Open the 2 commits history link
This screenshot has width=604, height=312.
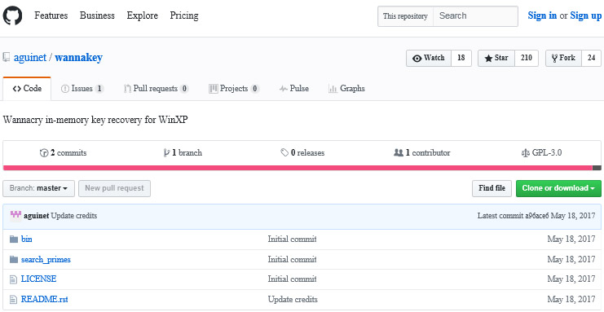tap(64, 153)
